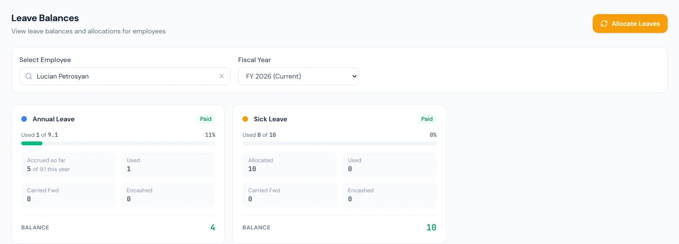
Task: Click the search magnifier icon in employee field
Action: tap(29, 76)
